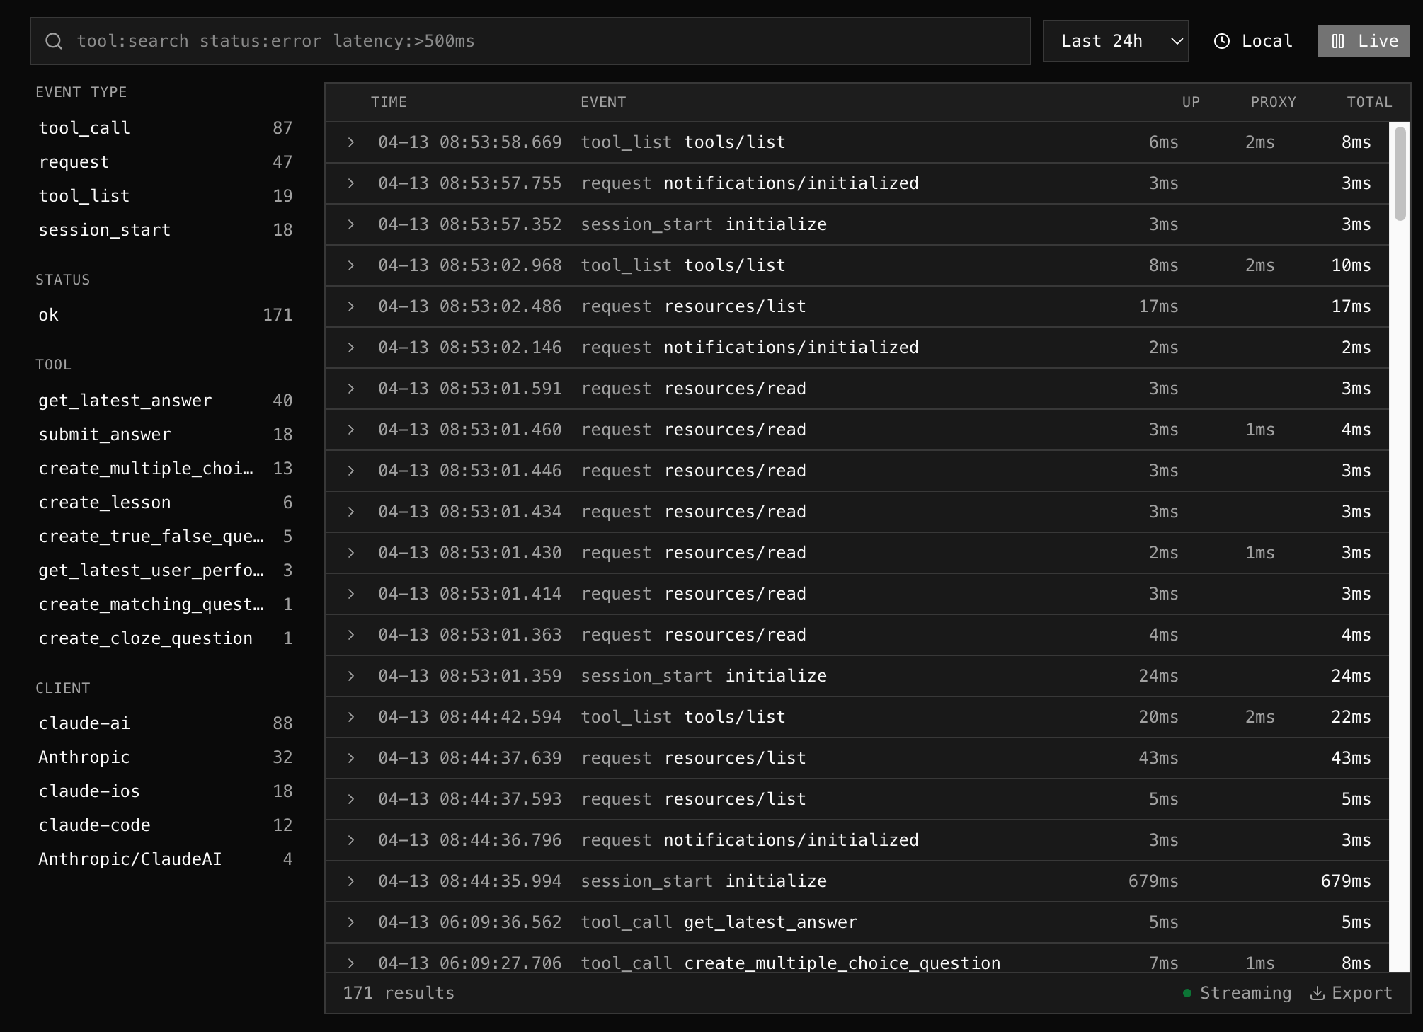Filter by claude-ios client
This screenshot has width=1423, height=1032.
(x=165, y=791)
